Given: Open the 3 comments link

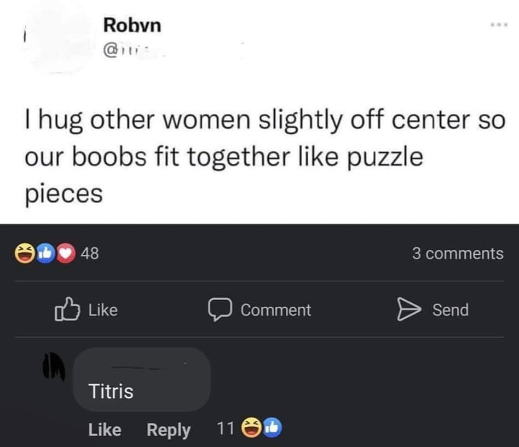Looking at the screenshot, I should (x=457, y=254).
